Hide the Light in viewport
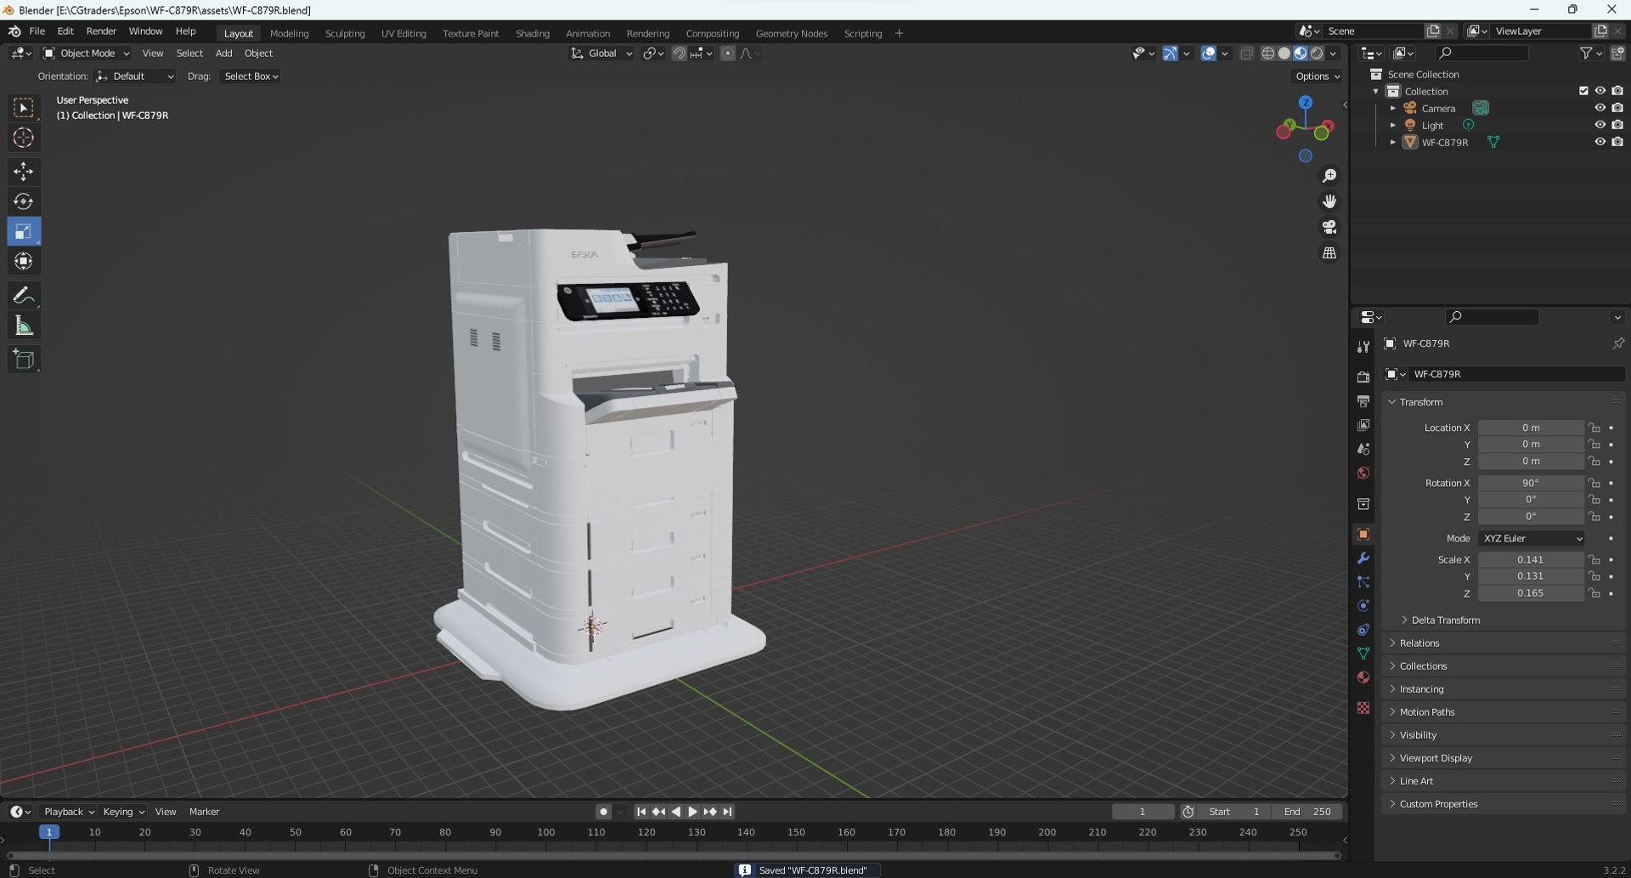The image size is (1631, 878). click(1600, 125)
